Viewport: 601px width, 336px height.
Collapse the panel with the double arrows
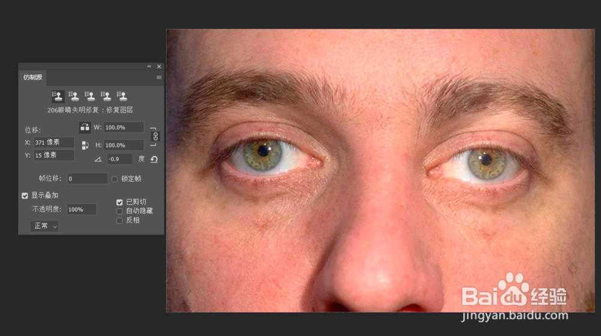(x=149, y=67)
